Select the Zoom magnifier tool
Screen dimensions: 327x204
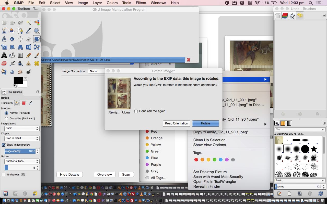point(37,31)
